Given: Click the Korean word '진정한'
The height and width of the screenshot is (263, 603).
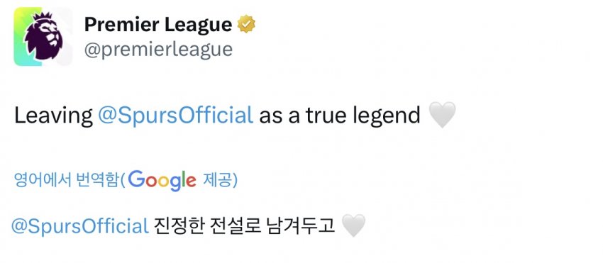Looking at the screenshot, I should (177, 226).
